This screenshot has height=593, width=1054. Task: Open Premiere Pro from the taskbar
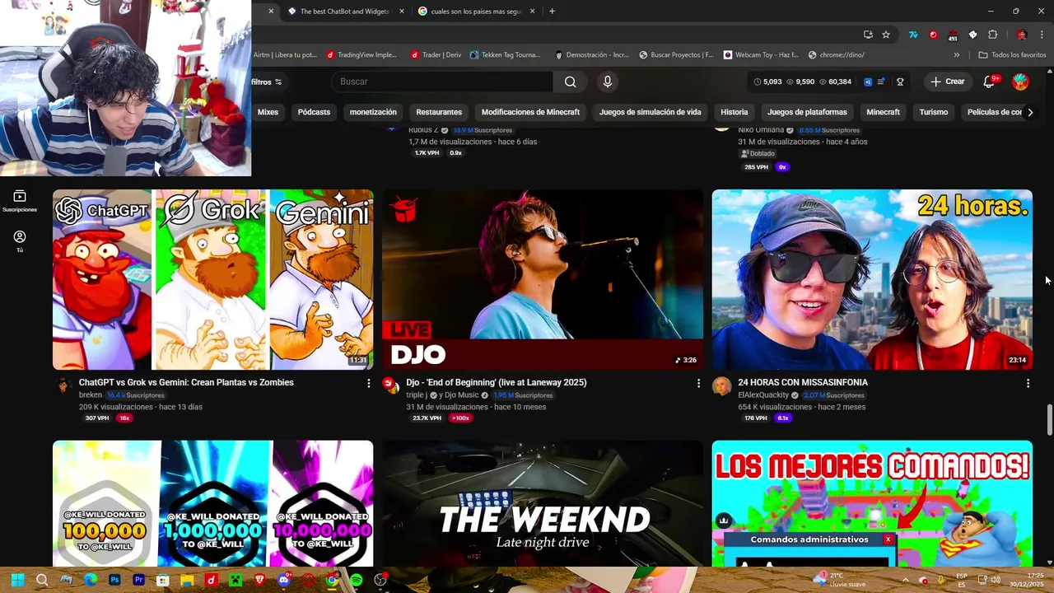pyautogui.click(x=138, y=580)
